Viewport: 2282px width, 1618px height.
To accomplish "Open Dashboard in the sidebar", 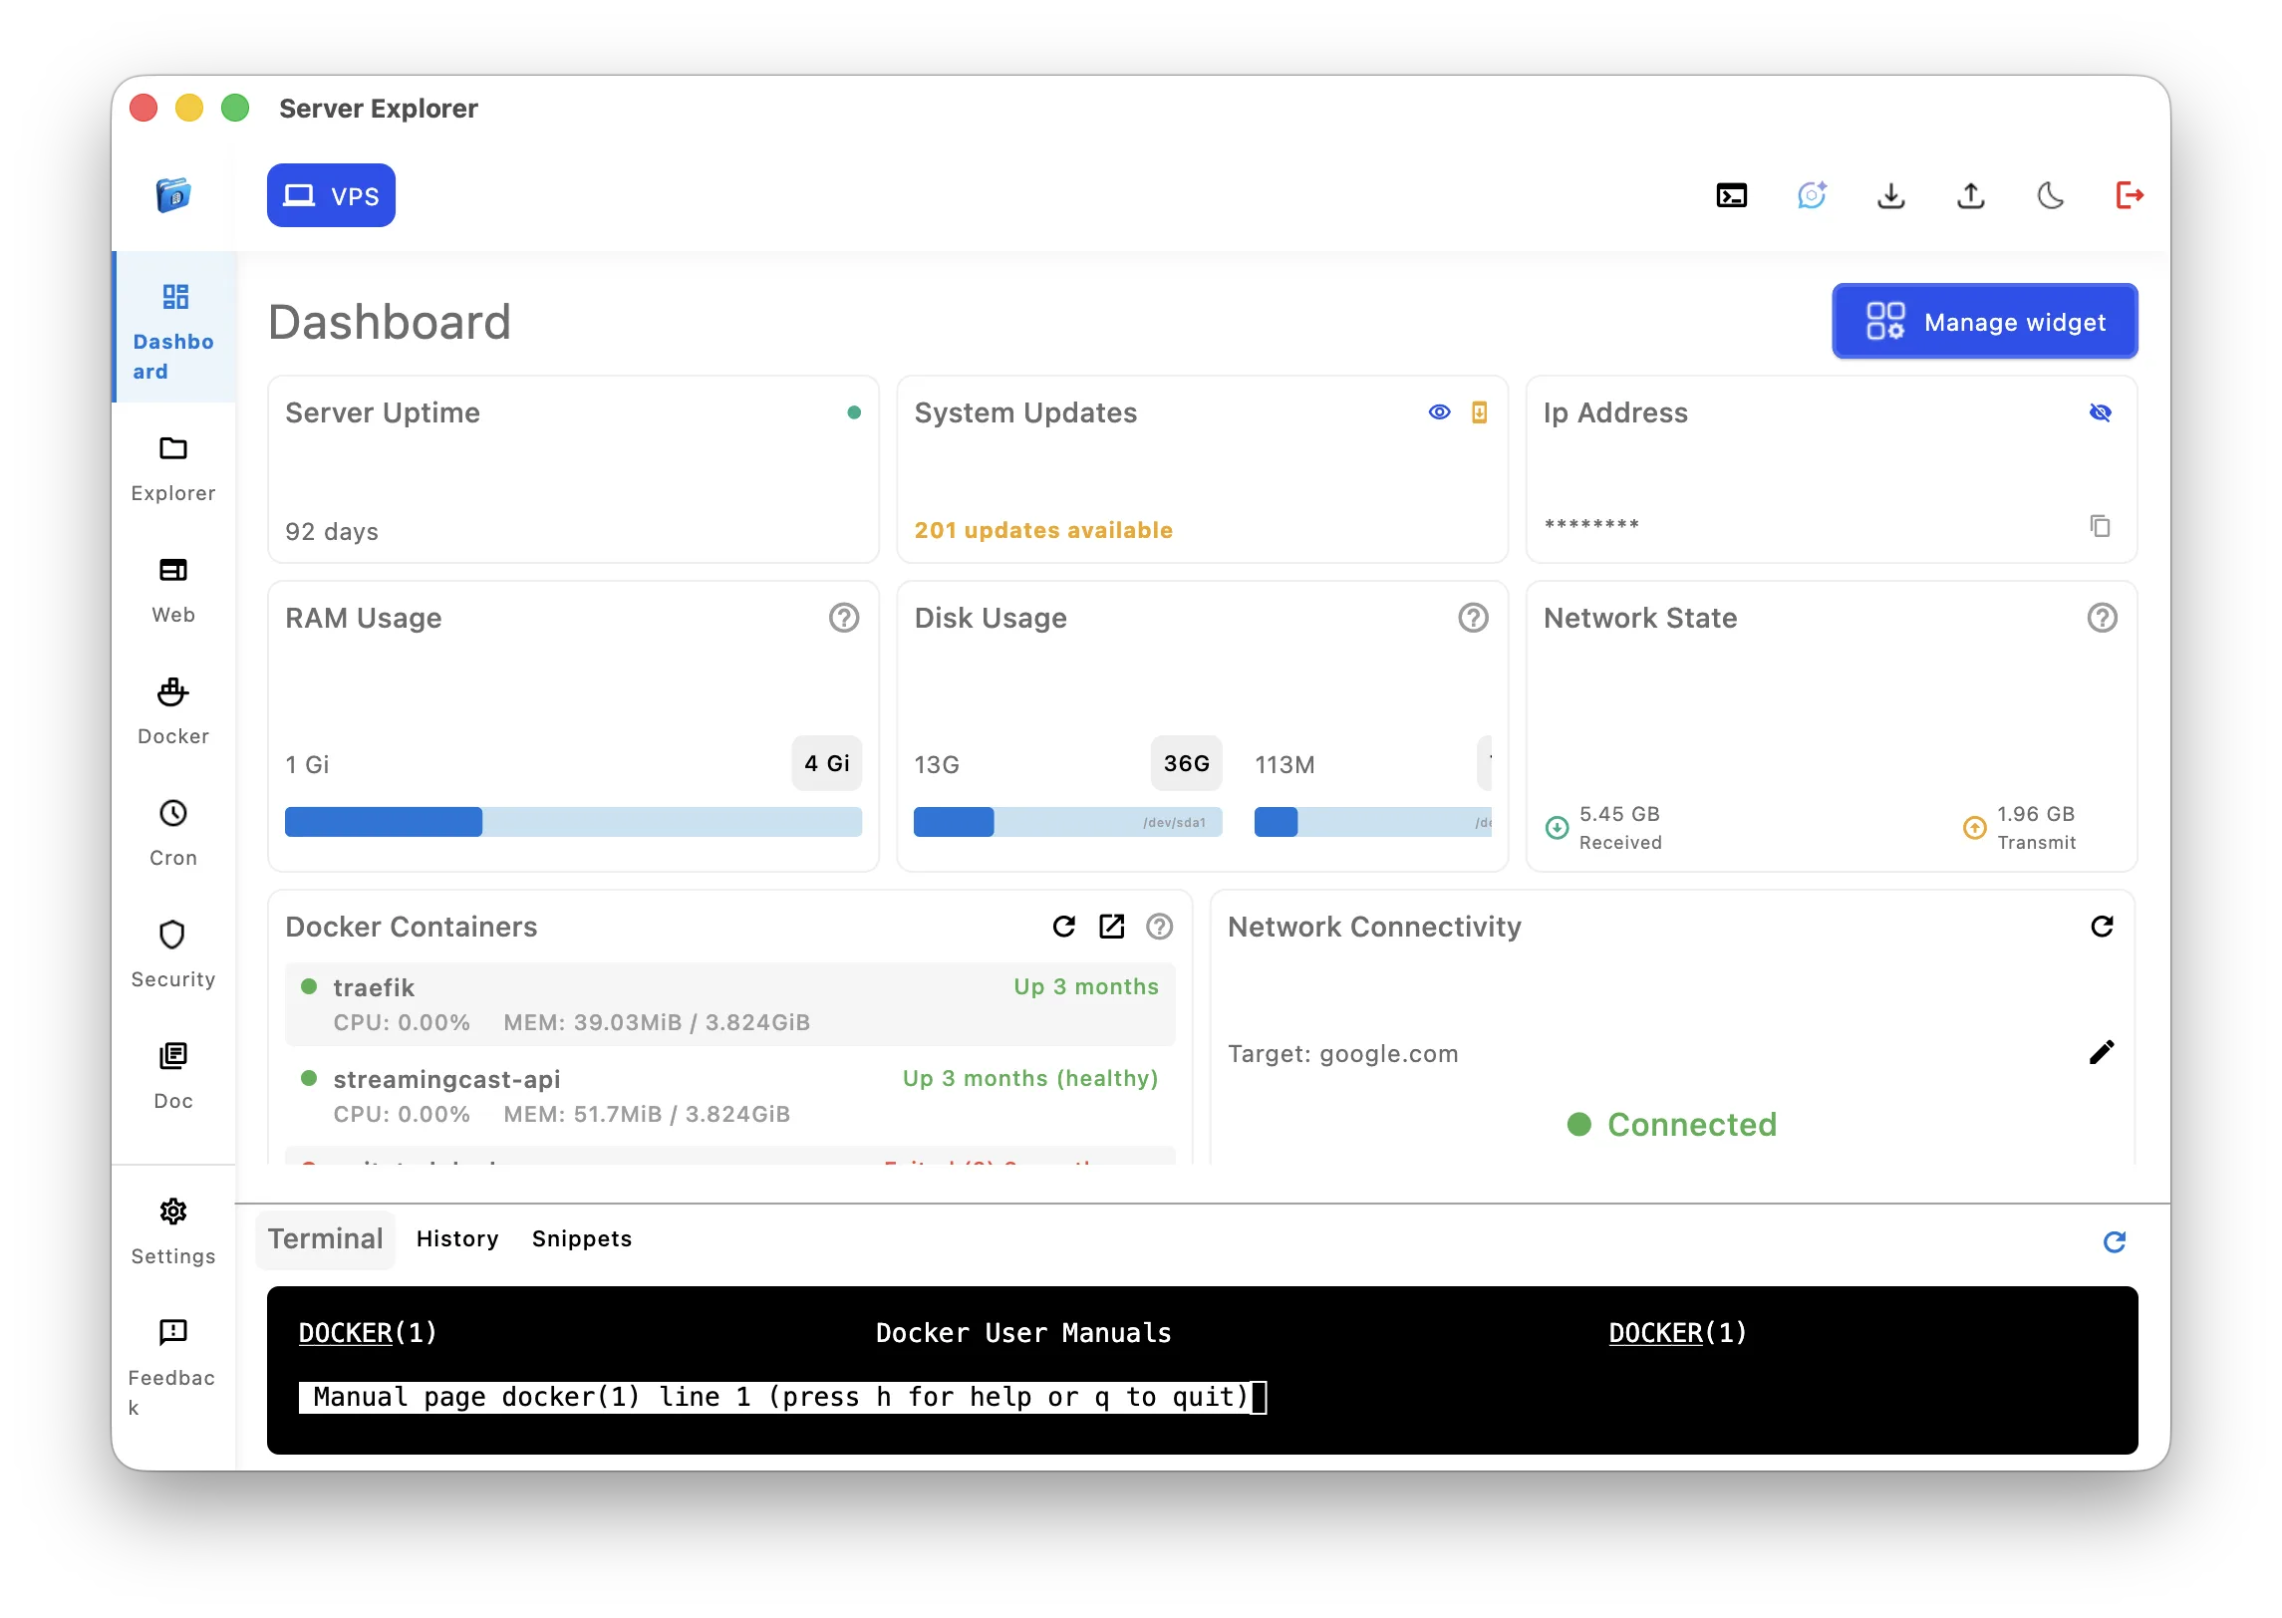I will coord(173,327).
